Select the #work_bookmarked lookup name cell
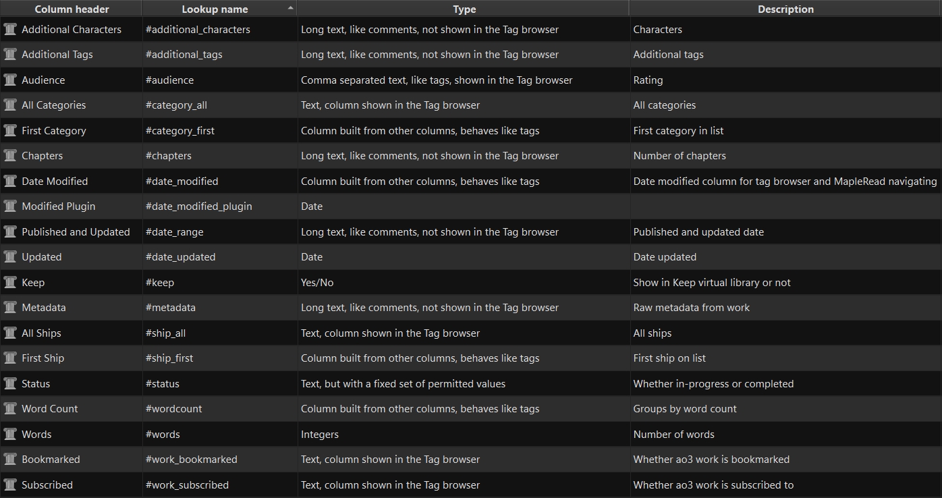The height and width of the screenshot is (498, 942). tap(192, 460)
